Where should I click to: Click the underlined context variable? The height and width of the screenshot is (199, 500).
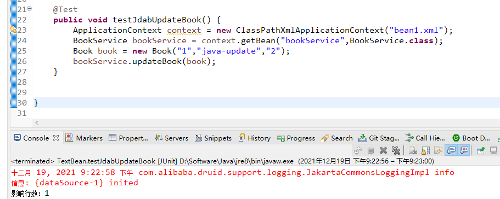[x=184, y=30]
